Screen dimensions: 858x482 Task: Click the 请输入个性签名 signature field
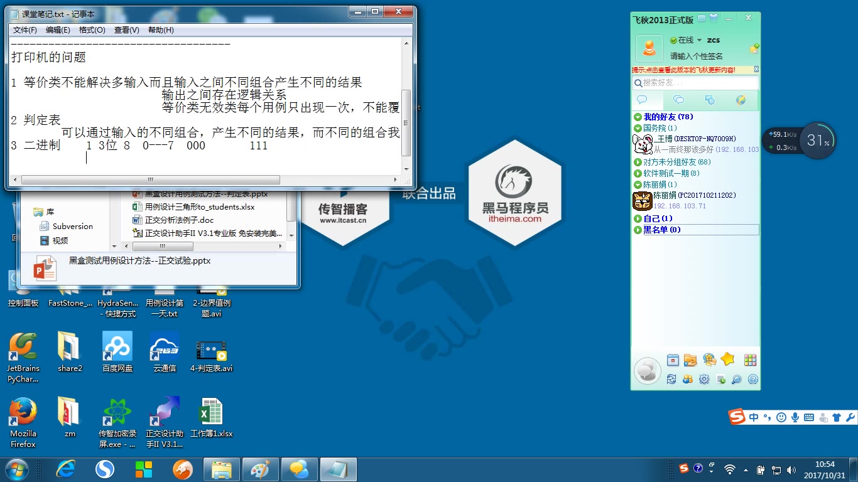[697, 56]
